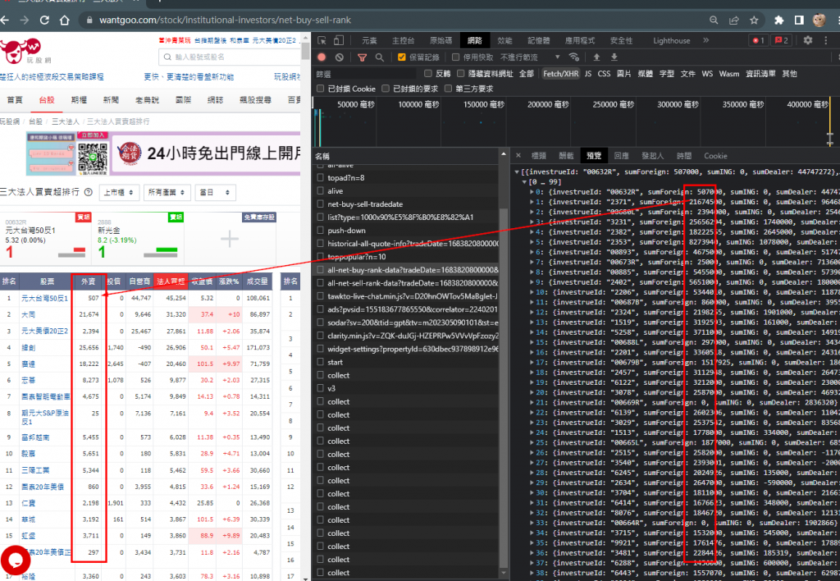This screenshot has width=840, height=581.
Task: Open the 當日 period dropdown
Action: pyautogui.click(x=214, y=192)
